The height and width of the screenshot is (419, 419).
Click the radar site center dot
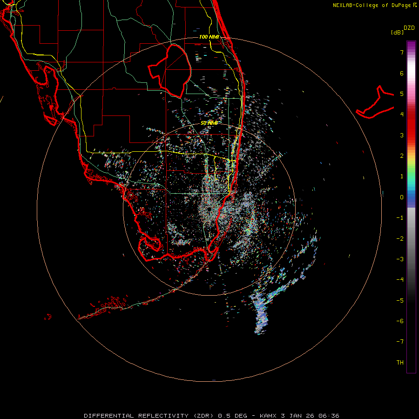[x=209, y=209]
